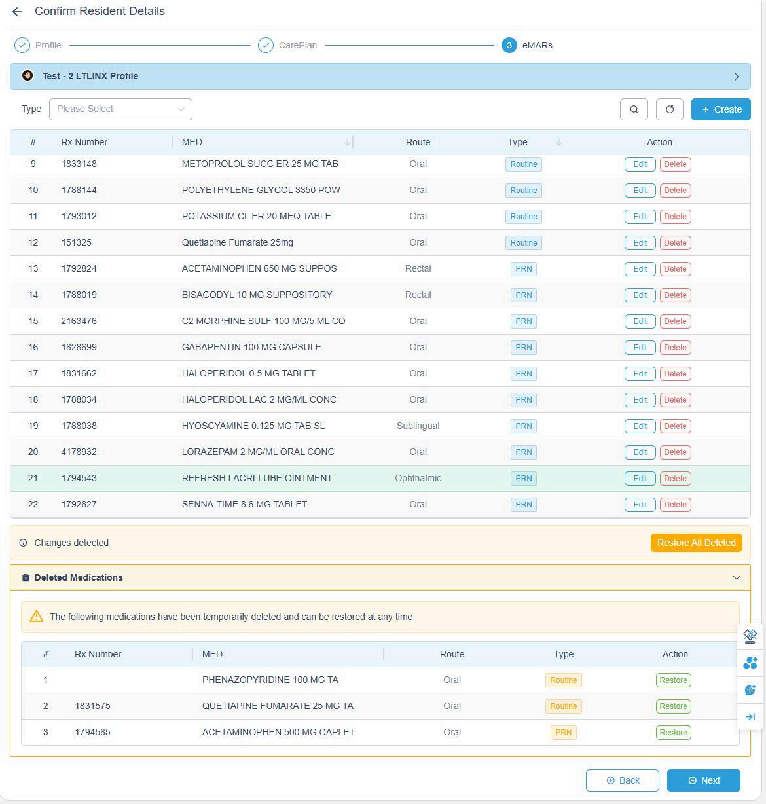Open the voice chat sparkle icon in floating toolbar
Image resolution: width=766 pixels, height=804 pixels.
[750, 690]
